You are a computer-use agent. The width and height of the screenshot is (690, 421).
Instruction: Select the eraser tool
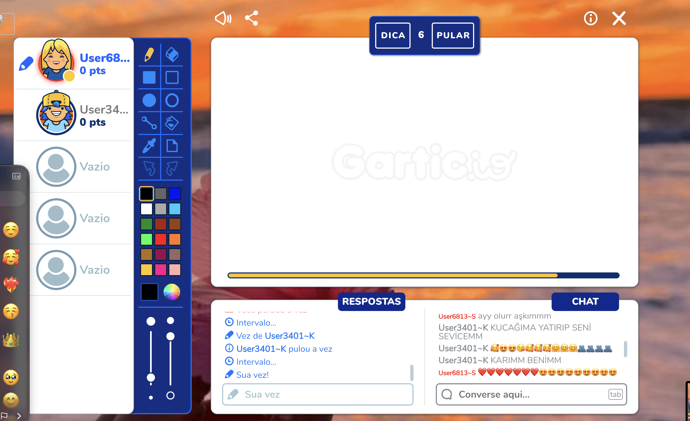tap(172, 55)
